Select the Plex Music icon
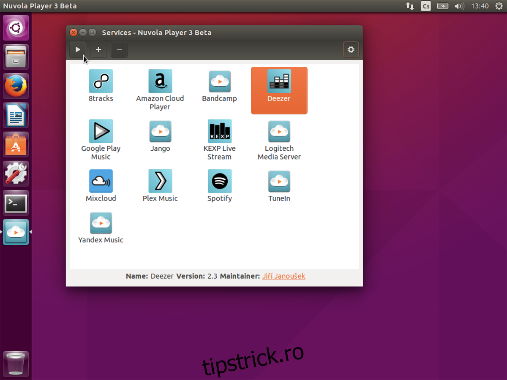Viewport: 507px width, 380px height. tap(160, 181)
